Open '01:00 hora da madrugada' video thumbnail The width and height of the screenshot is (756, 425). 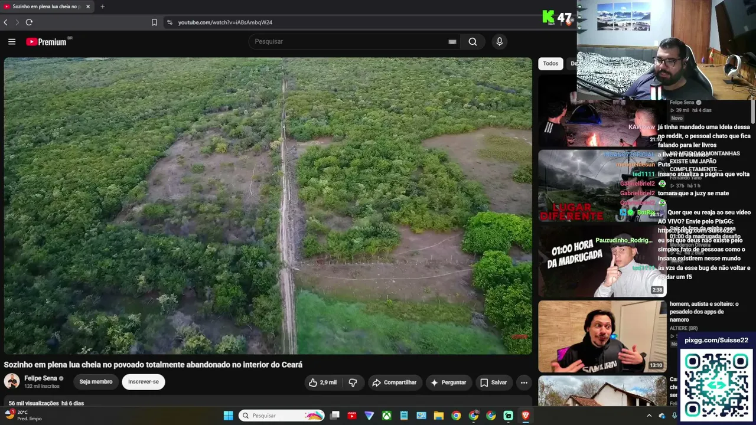(602, 261)
